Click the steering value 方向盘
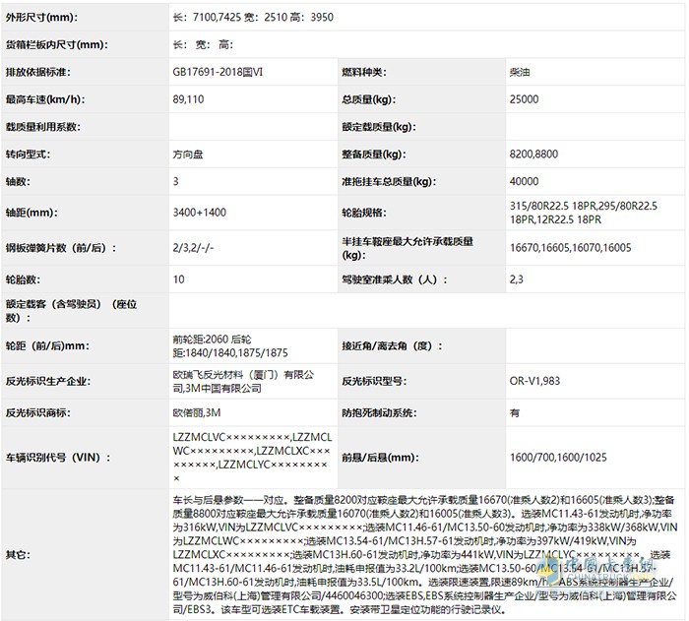 (188, 155)
